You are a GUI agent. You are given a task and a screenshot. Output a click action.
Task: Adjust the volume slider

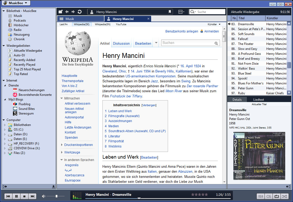tap(56, 196)
